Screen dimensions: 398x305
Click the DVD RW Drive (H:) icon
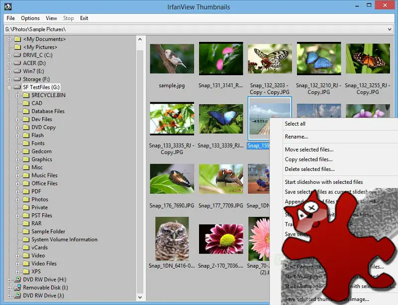click(x=17, y=280)
